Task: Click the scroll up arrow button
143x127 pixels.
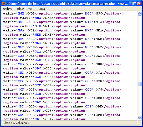Action: point(139,13)
